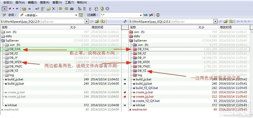Select DB_FJHL folder in left pane
This screenshot has width=253, height=118.
pyautogui.click(x=15, y=49)
